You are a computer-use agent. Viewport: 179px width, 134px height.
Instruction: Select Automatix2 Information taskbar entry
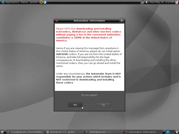click(143, 132)
